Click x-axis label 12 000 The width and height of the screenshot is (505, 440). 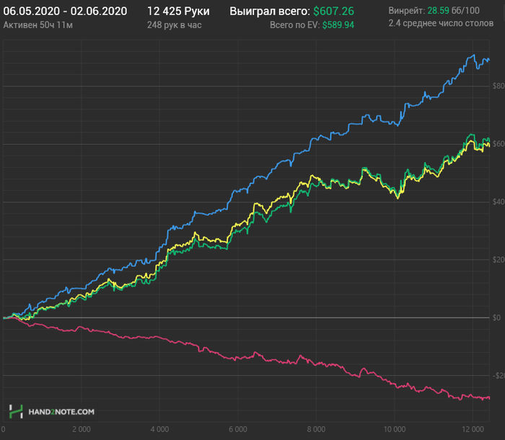coord(473,429)
